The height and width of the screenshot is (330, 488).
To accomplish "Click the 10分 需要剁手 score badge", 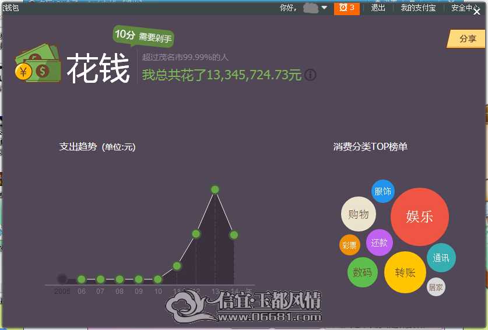I will (x=143, y=36).
